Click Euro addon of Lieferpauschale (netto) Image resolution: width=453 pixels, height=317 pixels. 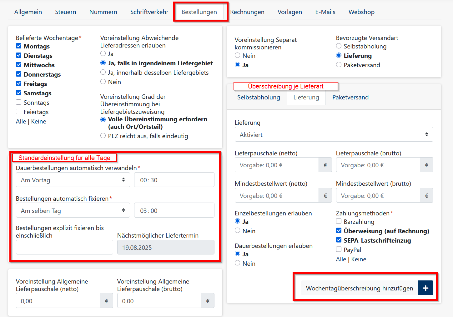325,165
